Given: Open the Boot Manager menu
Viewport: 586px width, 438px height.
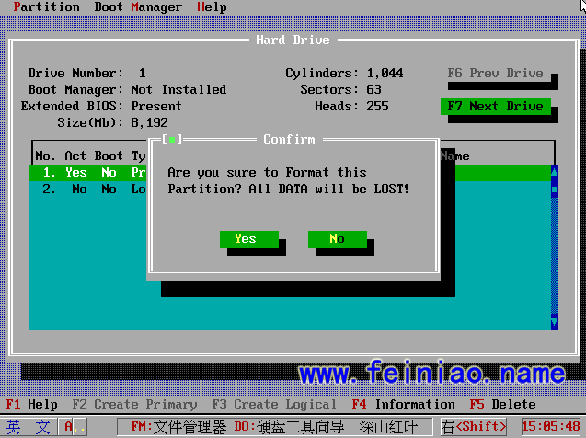Looking at the screenshot, I should 138,6.
